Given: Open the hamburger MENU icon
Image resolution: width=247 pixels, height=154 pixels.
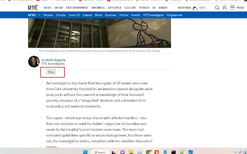Looking at the screenshot, I should [232, 8].
